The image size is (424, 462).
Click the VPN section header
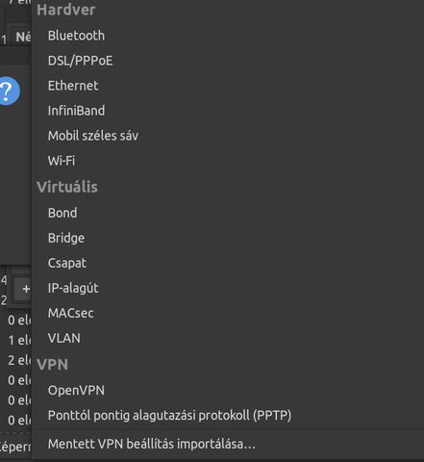(52, 365)
